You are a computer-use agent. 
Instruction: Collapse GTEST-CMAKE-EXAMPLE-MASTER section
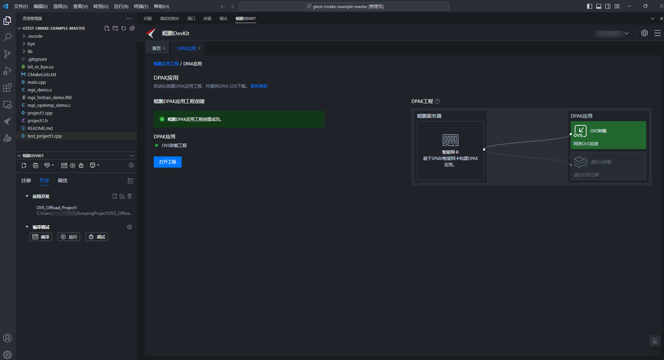click(x=19, y=28)
